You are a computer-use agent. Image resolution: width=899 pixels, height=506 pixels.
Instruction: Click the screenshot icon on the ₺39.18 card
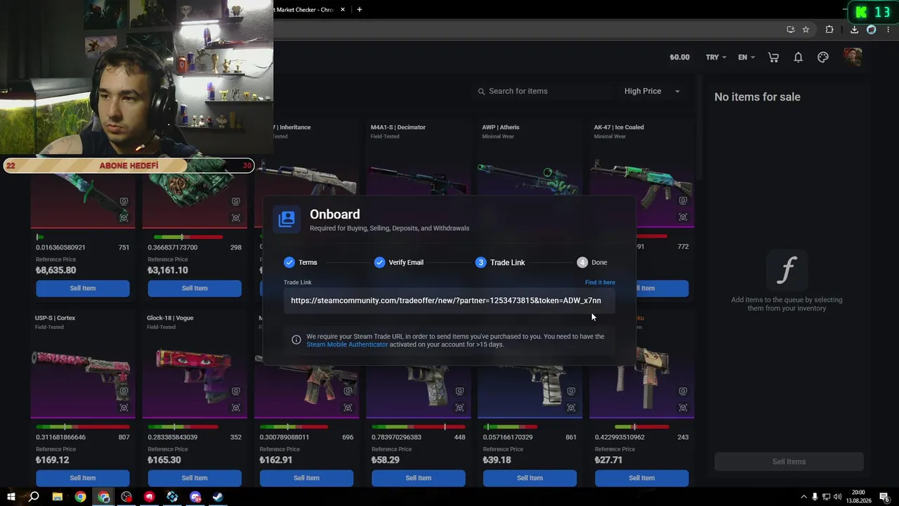[571, 391]
